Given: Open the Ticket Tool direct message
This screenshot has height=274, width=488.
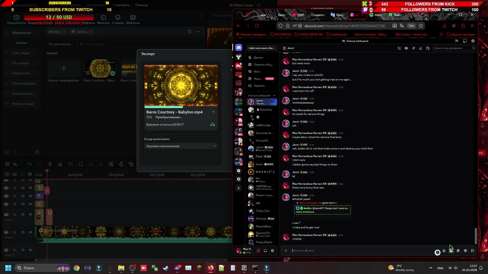Looking at the screenshot, I should pos(262,211).
